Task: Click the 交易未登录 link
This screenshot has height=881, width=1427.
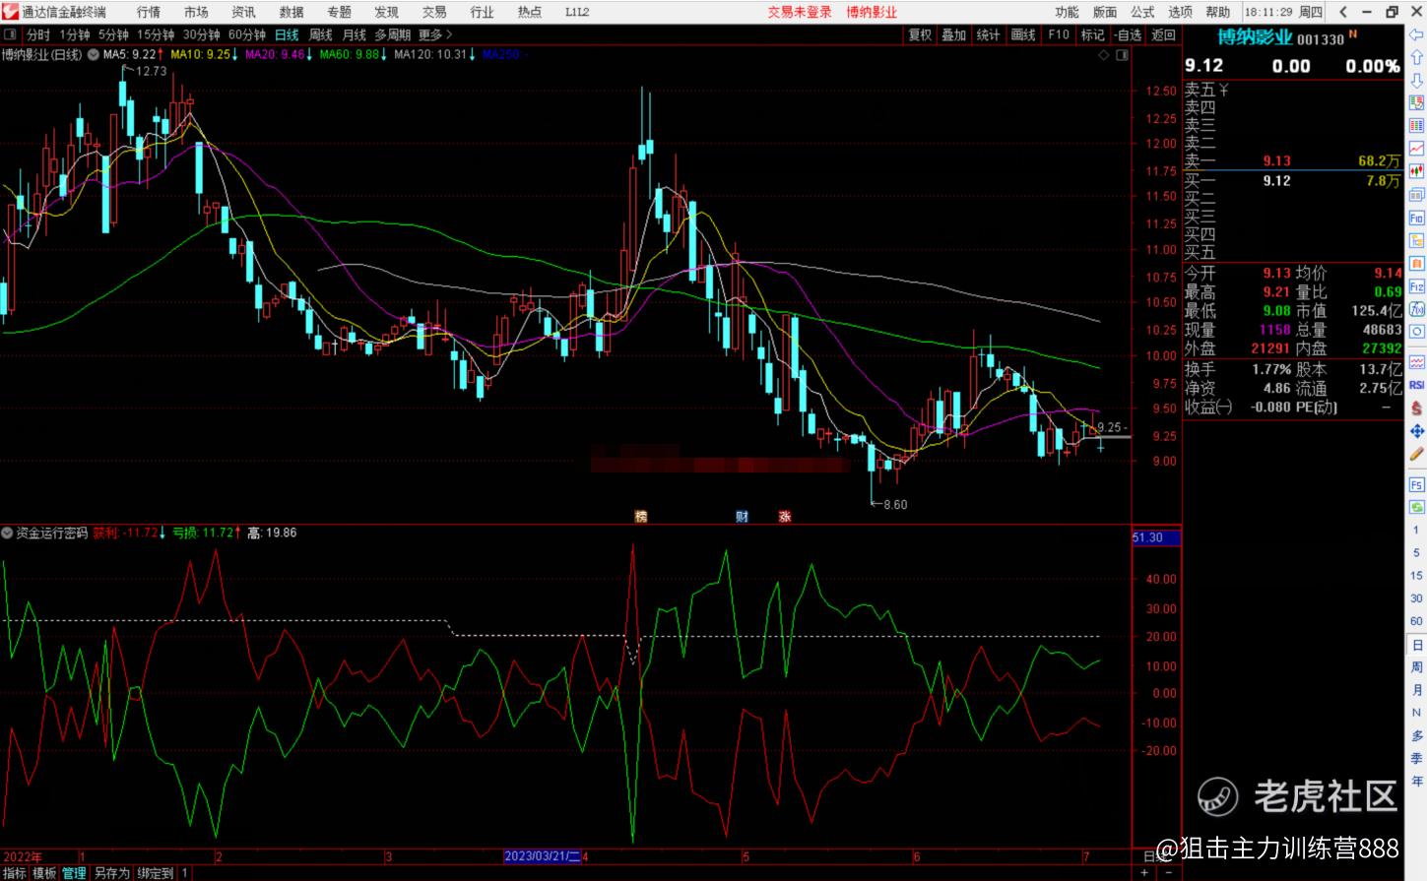Action: click(800, 12)
